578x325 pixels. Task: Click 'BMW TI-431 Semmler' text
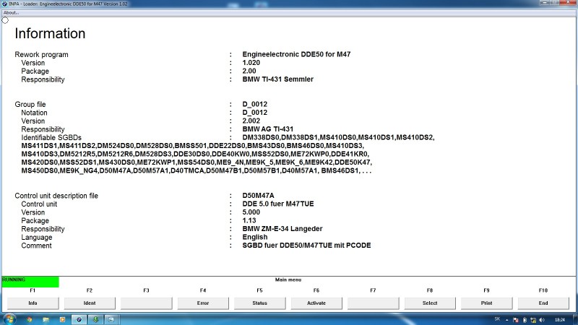278,79
